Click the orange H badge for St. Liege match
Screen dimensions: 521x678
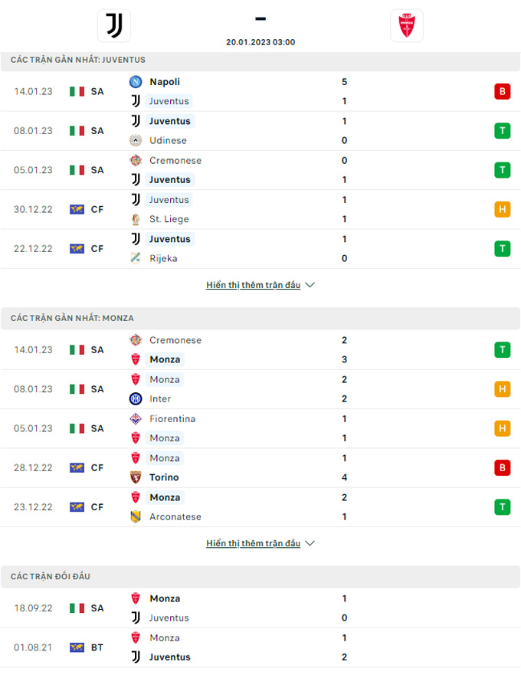coord(503,210)
